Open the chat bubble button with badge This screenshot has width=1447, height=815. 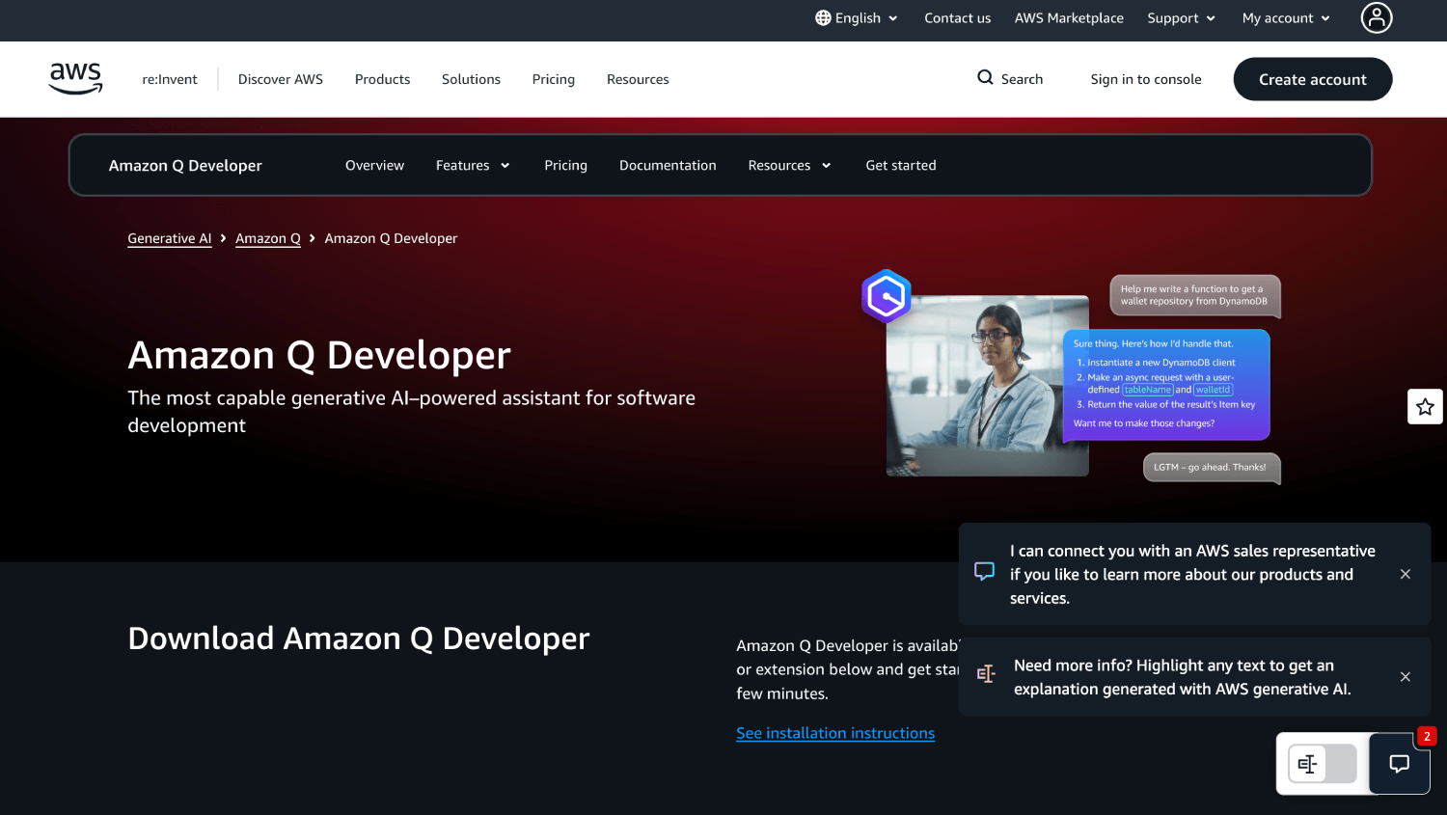click(1399, 764)
